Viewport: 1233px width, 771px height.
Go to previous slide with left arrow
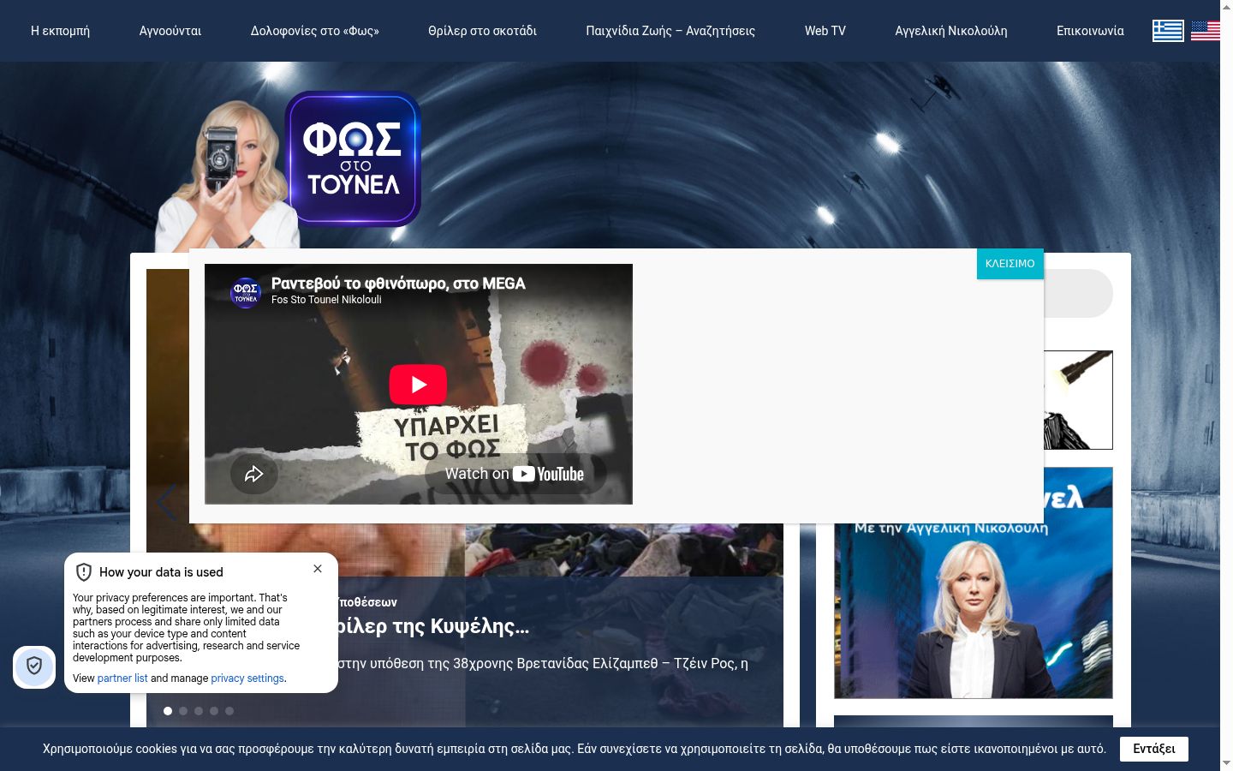coord(166,502)
